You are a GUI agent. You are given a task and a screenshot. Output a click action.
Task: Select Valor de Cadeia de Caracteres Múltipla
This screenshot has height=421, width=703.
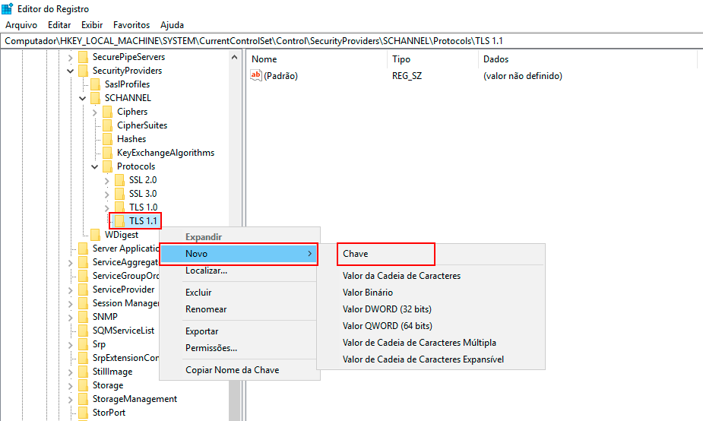click(x=420, y=343)
